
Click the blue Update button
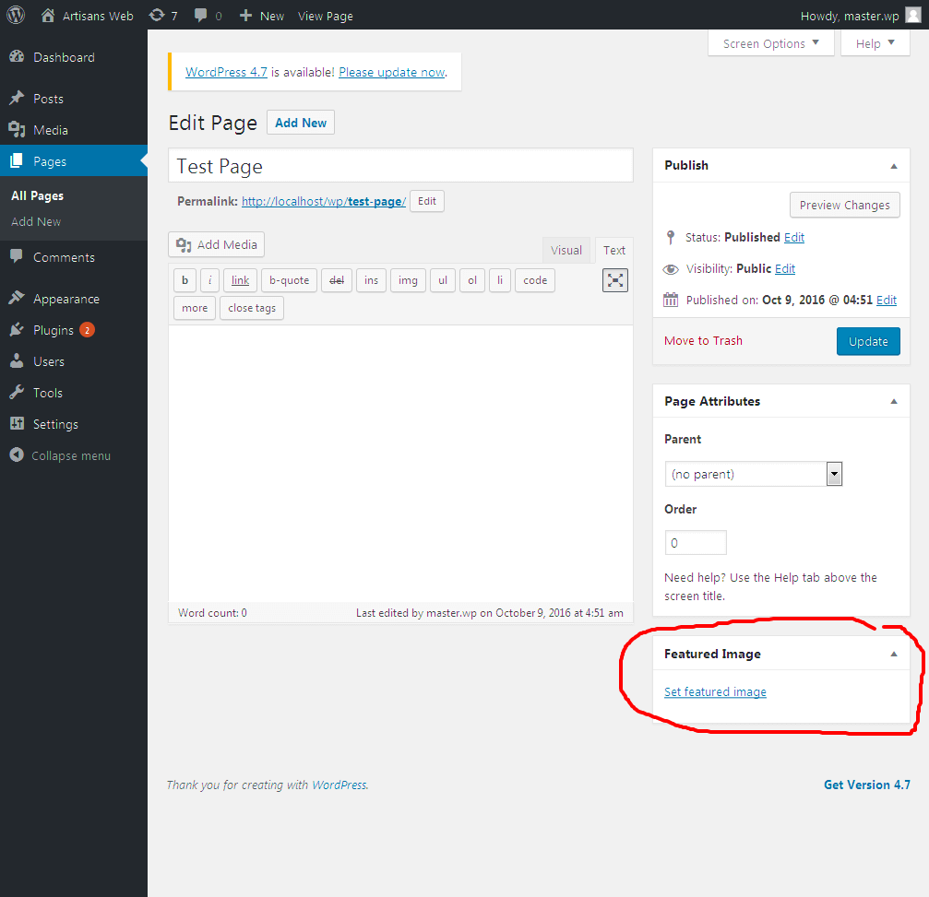pos(868,341)
